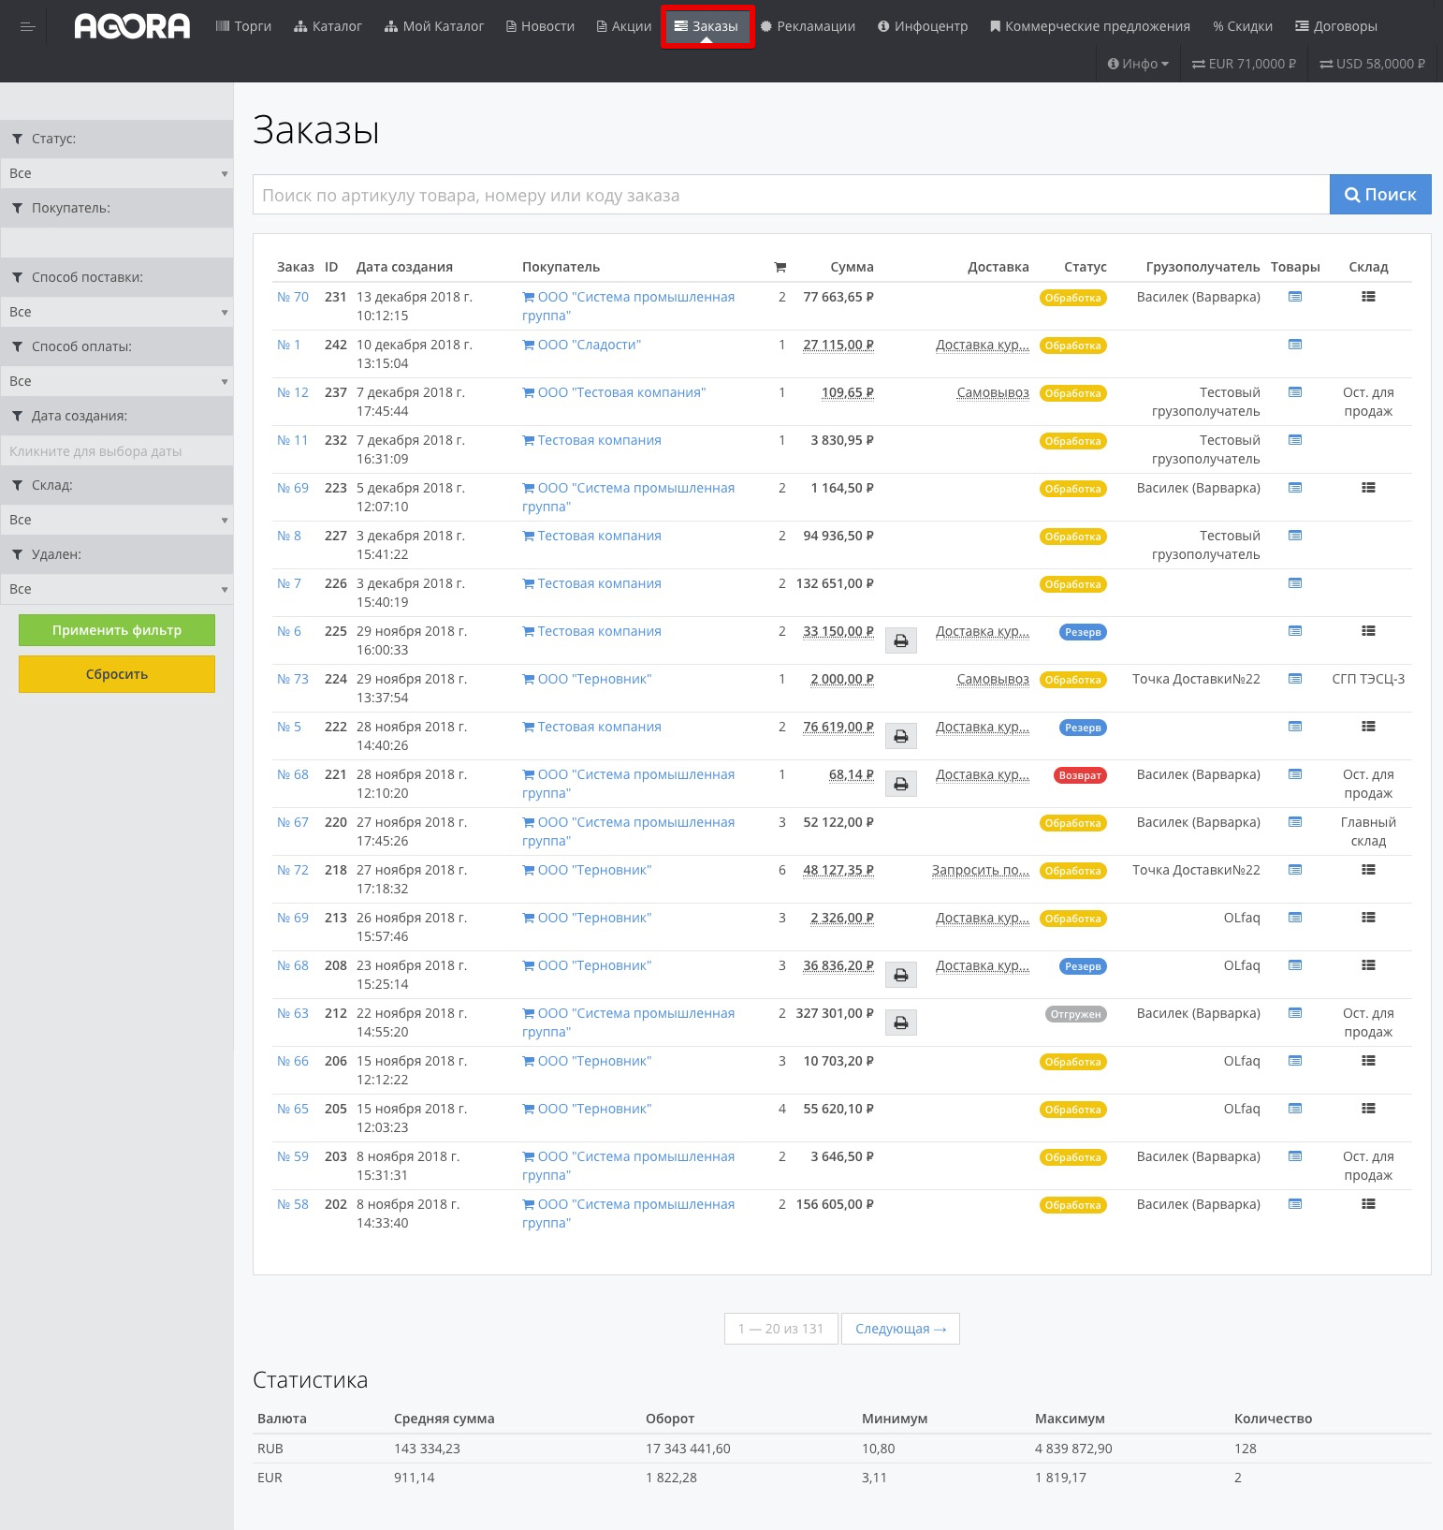Image resolution: width=1443 pixels, height=1530 pixels.
Task: Open the Скидки section
Action: coord(1243,26)
